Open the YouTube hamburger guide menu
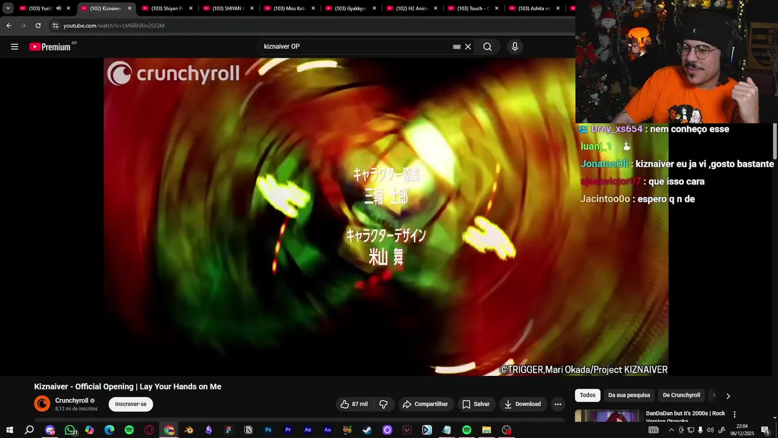The height and width of the screenshot is (438, 778). 15,47
